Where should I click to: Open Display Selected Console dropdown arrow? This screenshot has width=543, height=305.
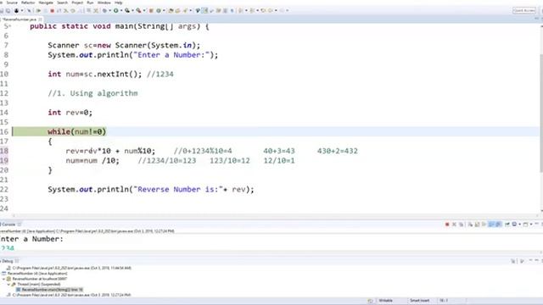coord(520,225)
